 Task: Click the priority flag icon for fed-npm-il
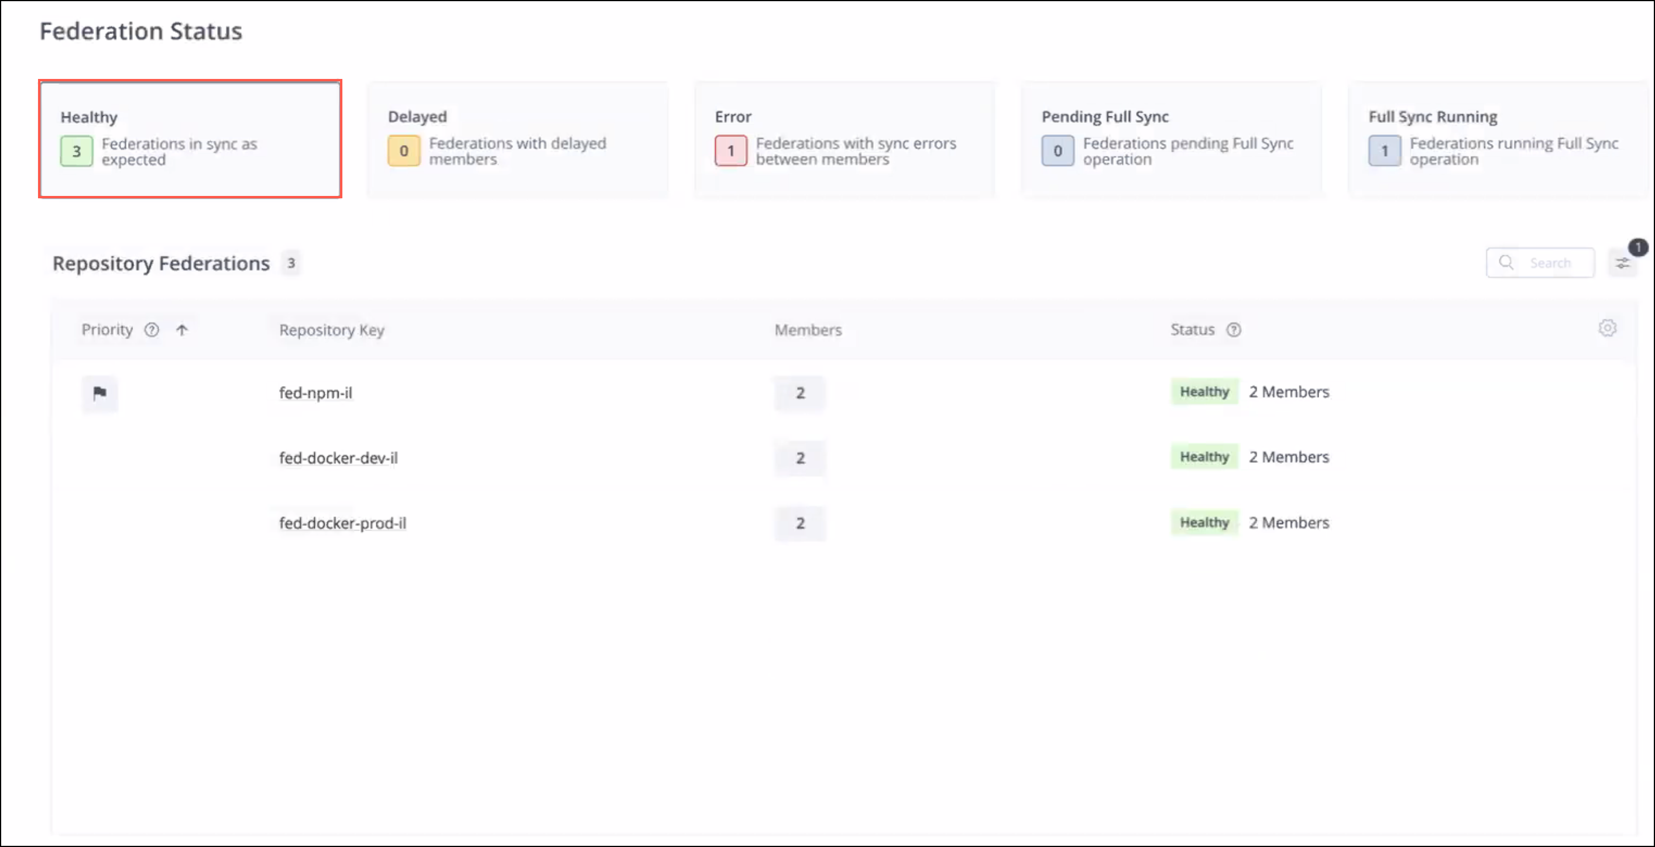point(99,393)
